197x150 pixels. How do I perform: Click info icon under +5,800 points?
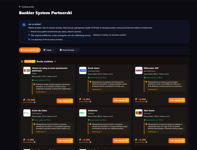34,142
